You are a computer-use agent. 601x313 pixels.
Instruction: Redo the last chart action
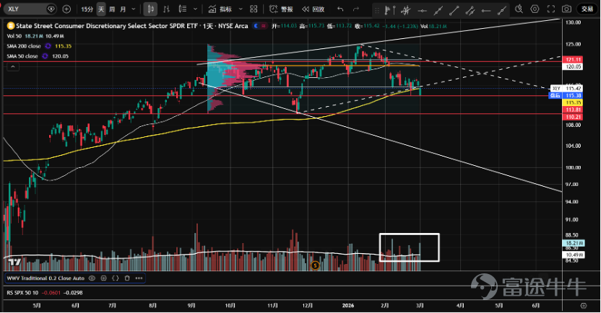pyautogui.click(x=356, y=9)
